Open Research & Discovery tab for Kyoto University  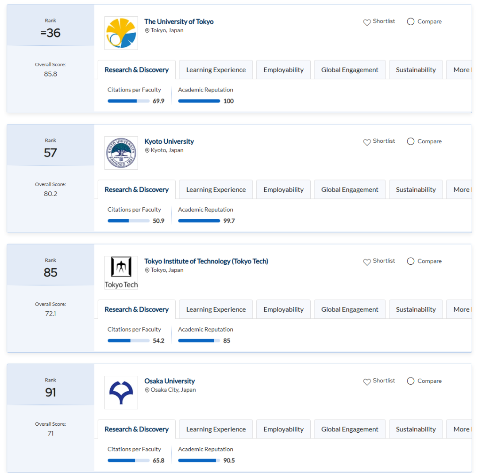tap(137, 190)
